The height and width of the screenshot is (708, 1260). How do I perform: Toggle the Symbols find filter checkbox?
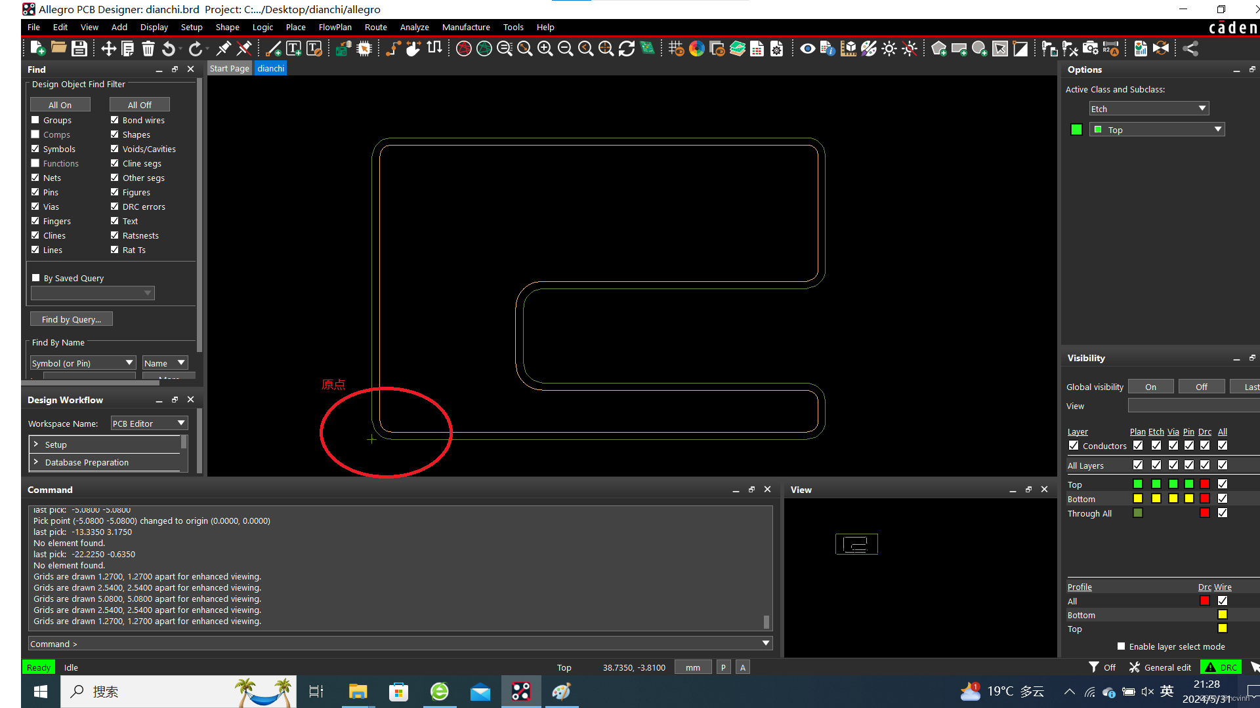(35, 149)
